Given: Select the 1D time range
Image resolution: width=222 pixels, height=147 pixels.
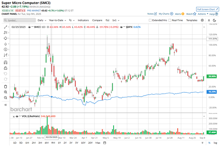Looking at the screenshot, I should coord(15,143).
